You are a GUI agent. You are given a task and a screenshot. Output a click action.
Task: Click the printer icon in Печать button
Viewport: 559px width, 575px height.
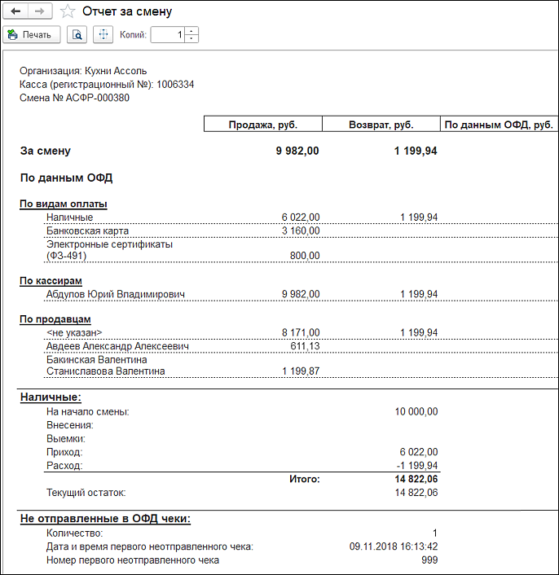point(13,35)
